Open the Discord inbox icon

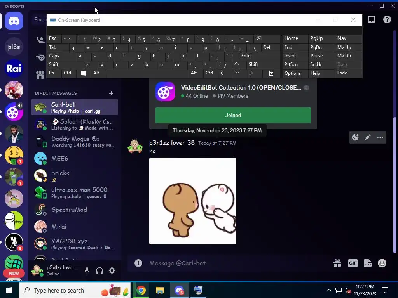372,19
